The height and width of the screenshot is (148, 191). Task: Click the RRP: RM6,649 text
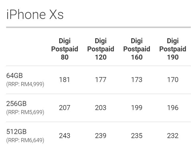(25, 140)
